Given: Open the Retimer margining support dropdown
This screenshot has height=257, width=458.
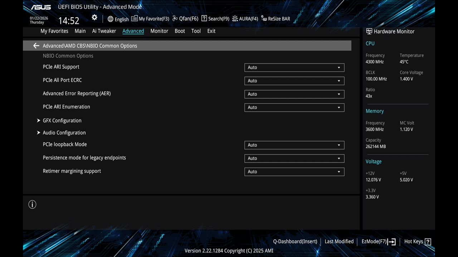Looking at the screenshot, I should pyautogui.click(x=294, y=172).
